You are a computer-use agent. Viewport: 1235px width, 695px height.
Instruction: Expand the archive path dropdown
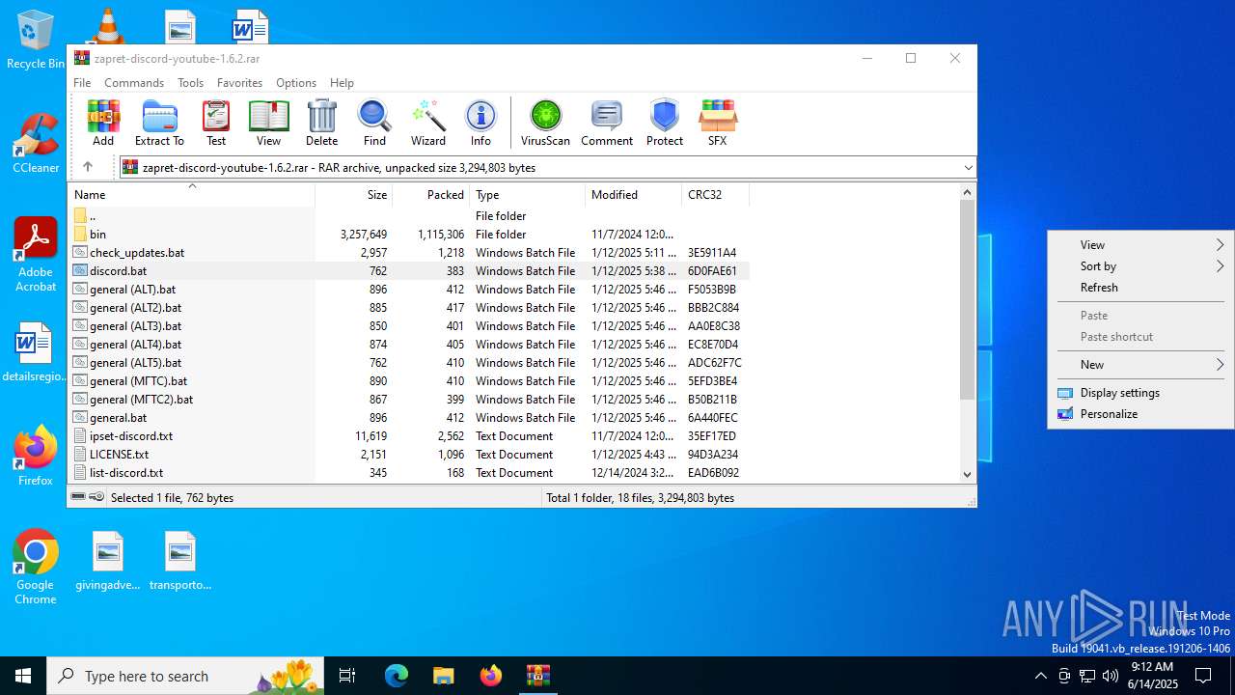click(968, 168)
